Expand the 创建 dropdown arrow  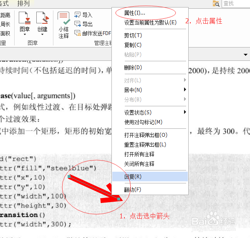coord(42,34)
